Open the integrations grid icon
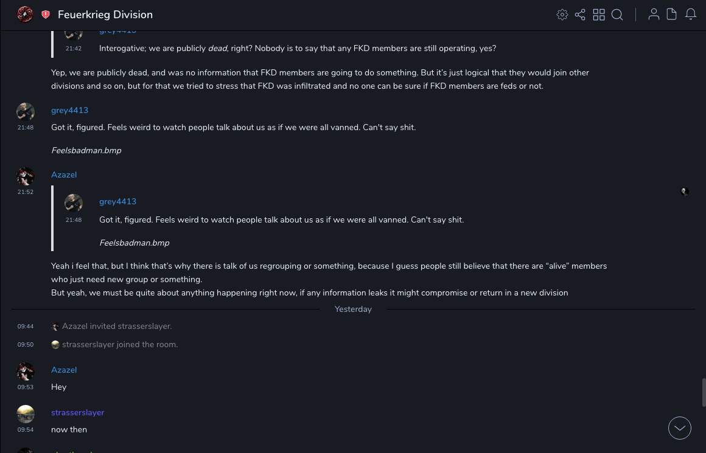Screen dimensions: 706x453 (599, 15)
